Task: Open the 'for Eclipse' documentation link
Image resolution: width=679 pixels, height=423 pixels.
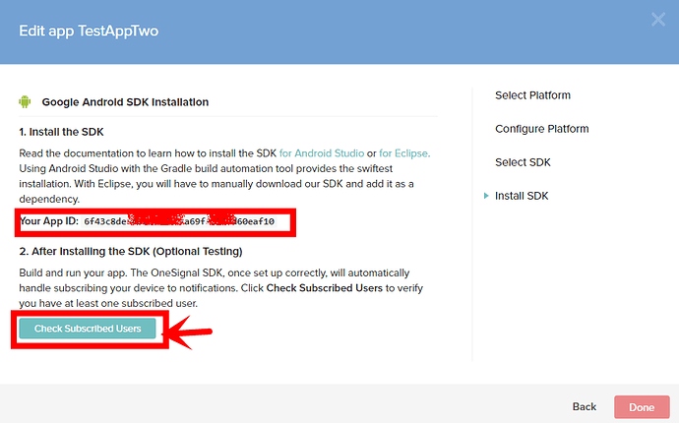Action: [404, 153]
